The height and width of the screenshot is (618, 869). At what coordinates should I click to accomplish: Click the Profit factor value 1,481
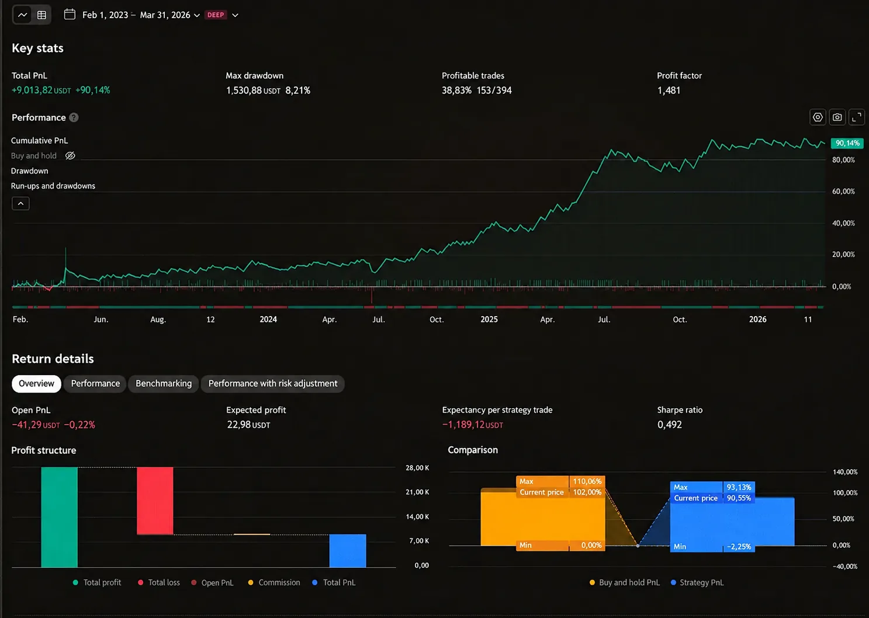pyautogui.click(x=669, y=91)
